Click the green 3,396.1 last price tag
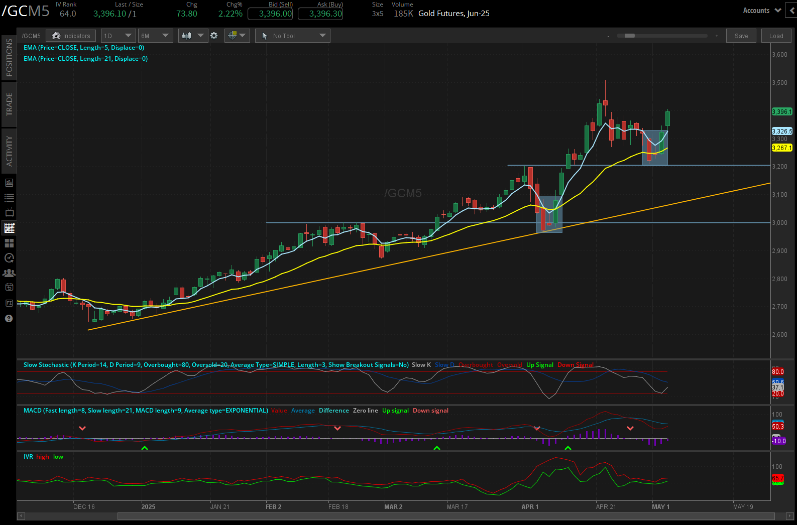Image resolution: width=797 pixels, height=525 pixels. click(782, 111)
